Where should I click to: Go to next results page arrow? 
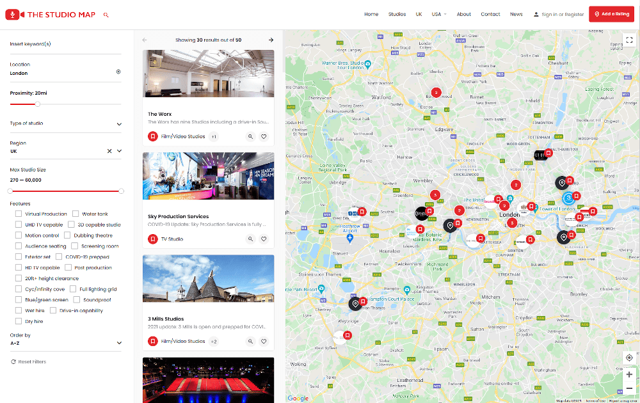pos(271,40)
